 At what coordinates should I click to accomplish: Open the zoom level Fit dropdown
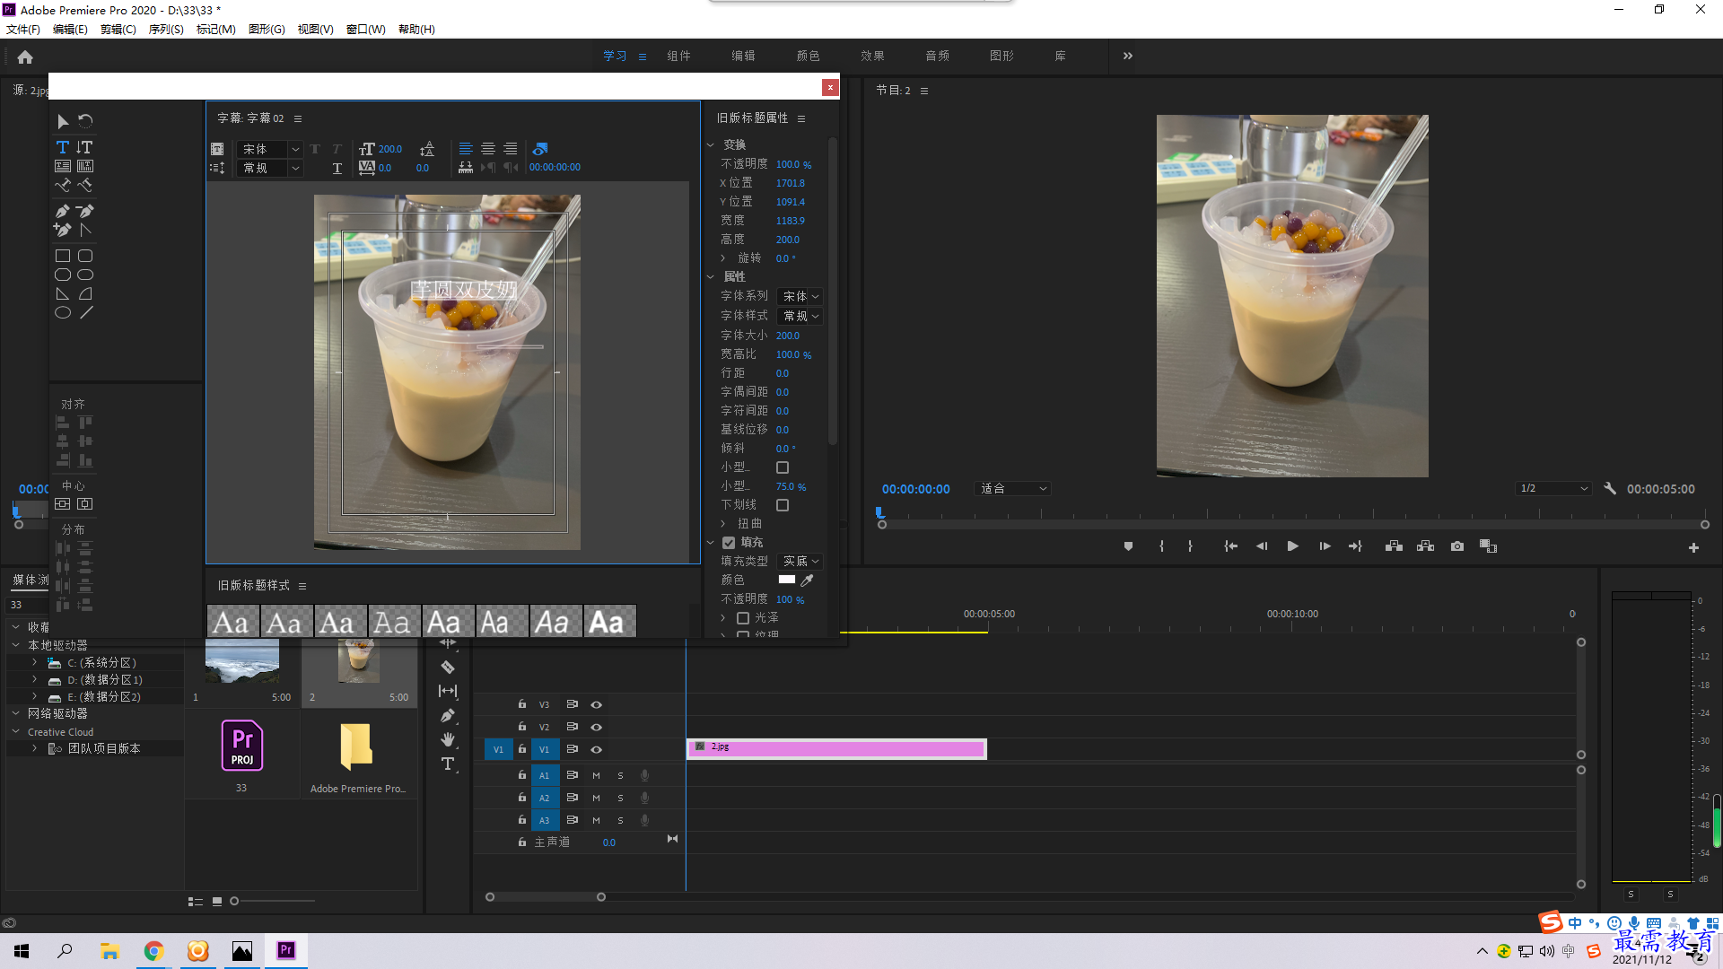(1013, 489)
